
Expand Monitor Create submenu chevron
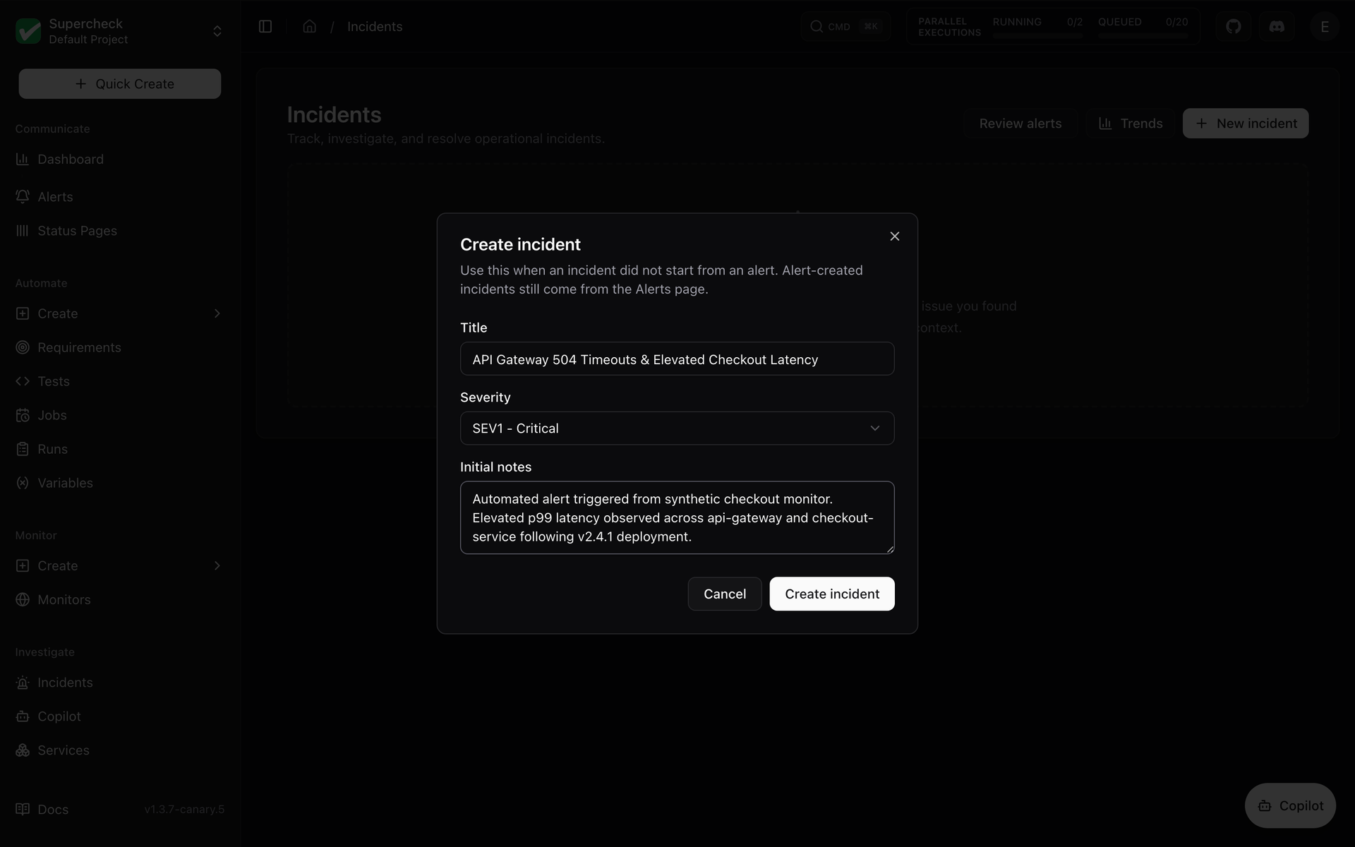click(x=217, y=565)
